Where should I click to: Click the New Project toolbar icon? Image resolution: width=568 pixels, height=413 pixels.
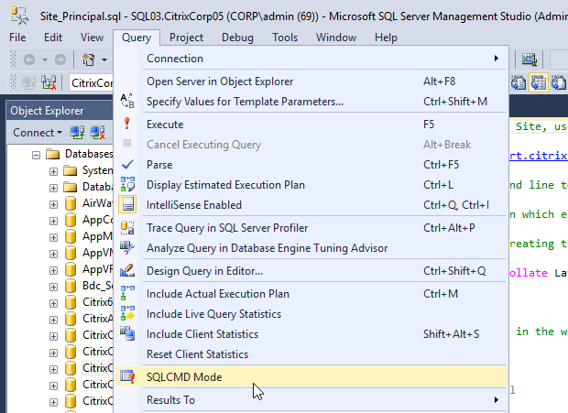pyautogui.click(x=88, y=60)
